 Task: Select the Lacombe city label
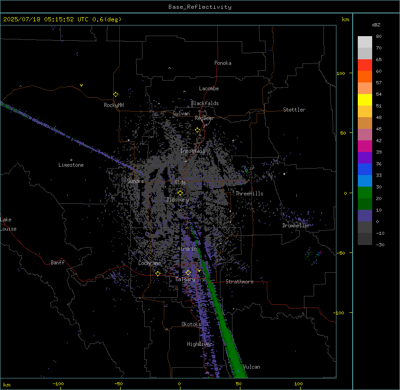(209, 88)
